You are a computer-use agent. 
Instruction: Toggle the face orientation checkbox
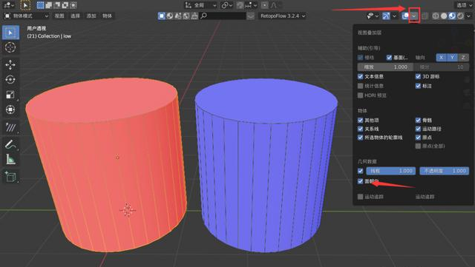(360, 181)
